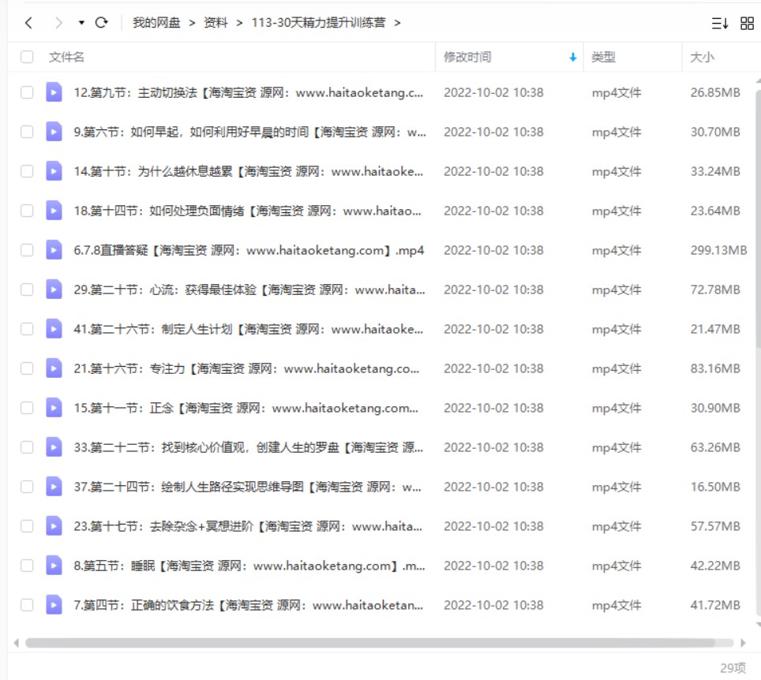Check the box for 37.第二十四节 绘制人生路径

point(27,487)
